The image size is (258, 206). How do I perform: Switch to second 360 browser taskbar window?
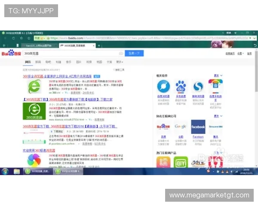point(68,171)
